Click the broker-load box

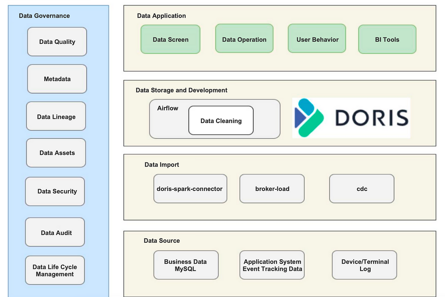272,189
